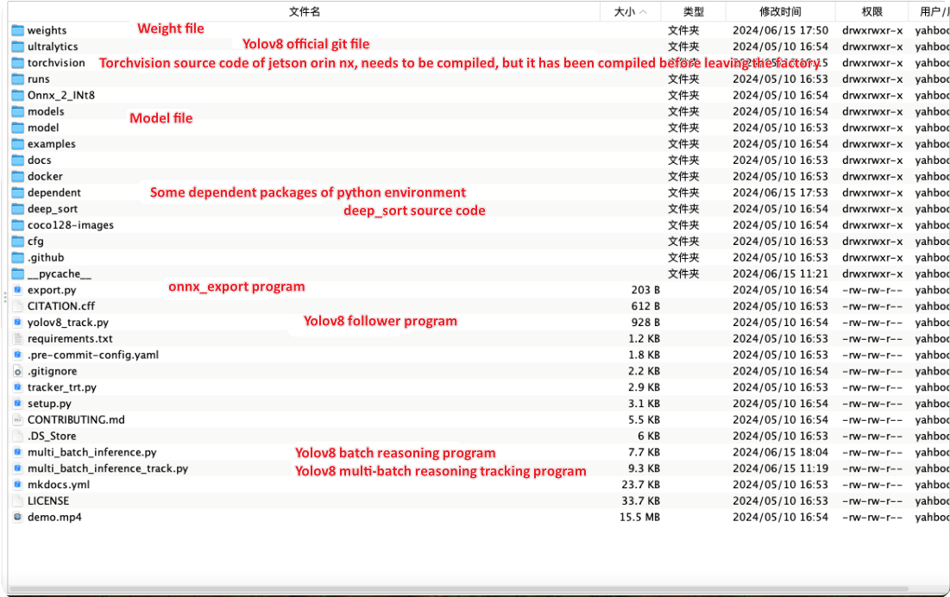Image resolution: width=950 pixels, height=597 pixels.
Task: Click the 2024/06/15 17:50 date of weights
Action: [780, 30]
